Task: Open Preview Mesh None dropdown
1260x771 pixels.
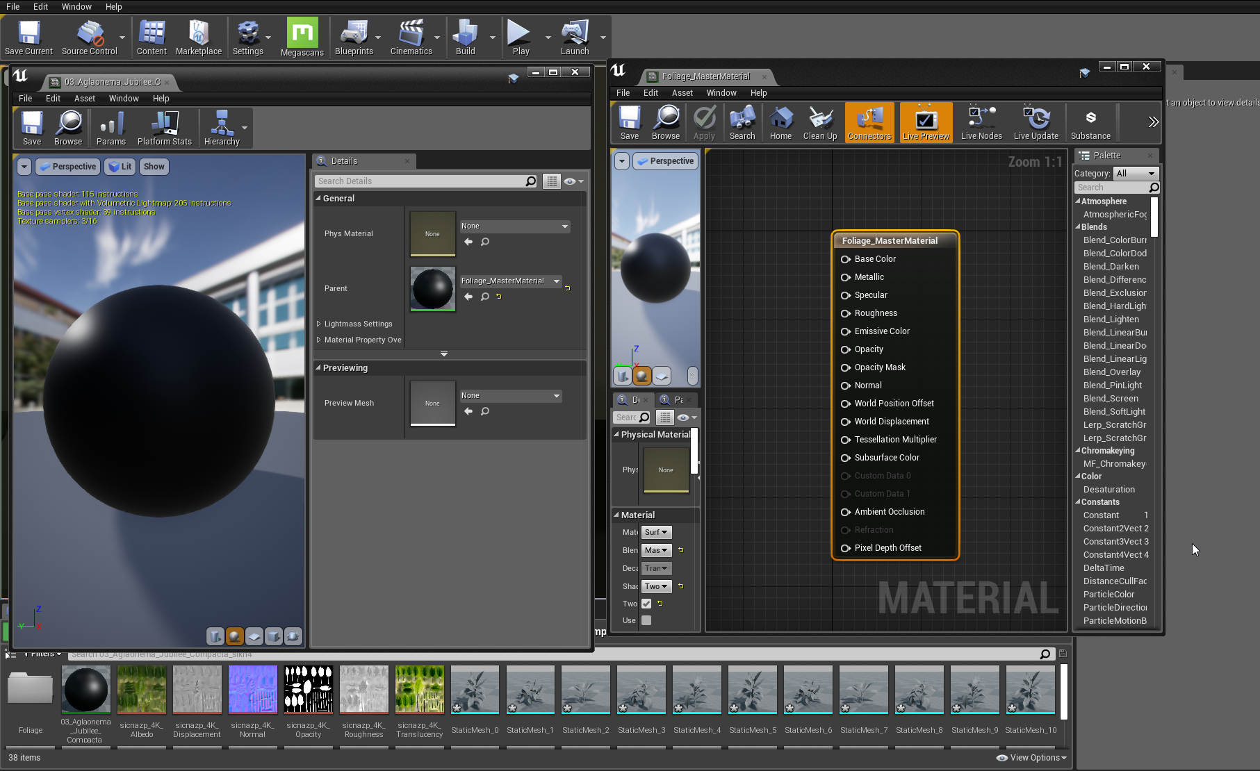Action: [x=511, y=396]
